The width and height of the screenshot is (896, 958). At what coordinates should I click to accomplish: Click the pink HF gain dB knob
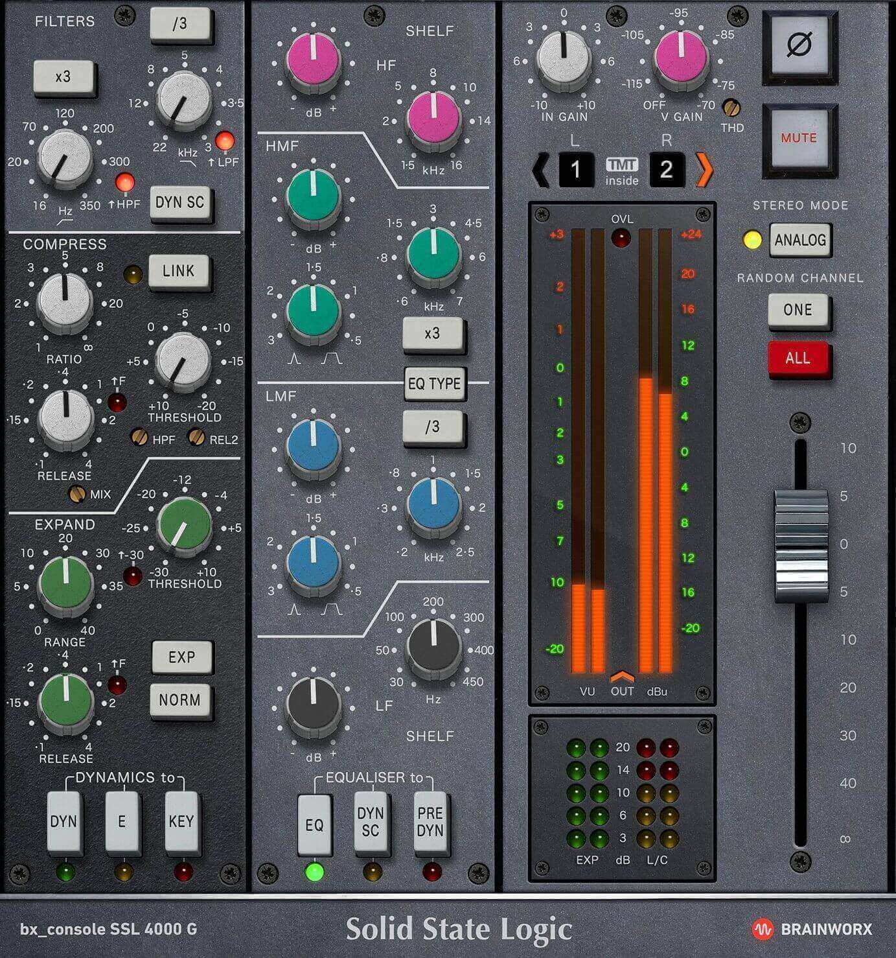(314, 62)
